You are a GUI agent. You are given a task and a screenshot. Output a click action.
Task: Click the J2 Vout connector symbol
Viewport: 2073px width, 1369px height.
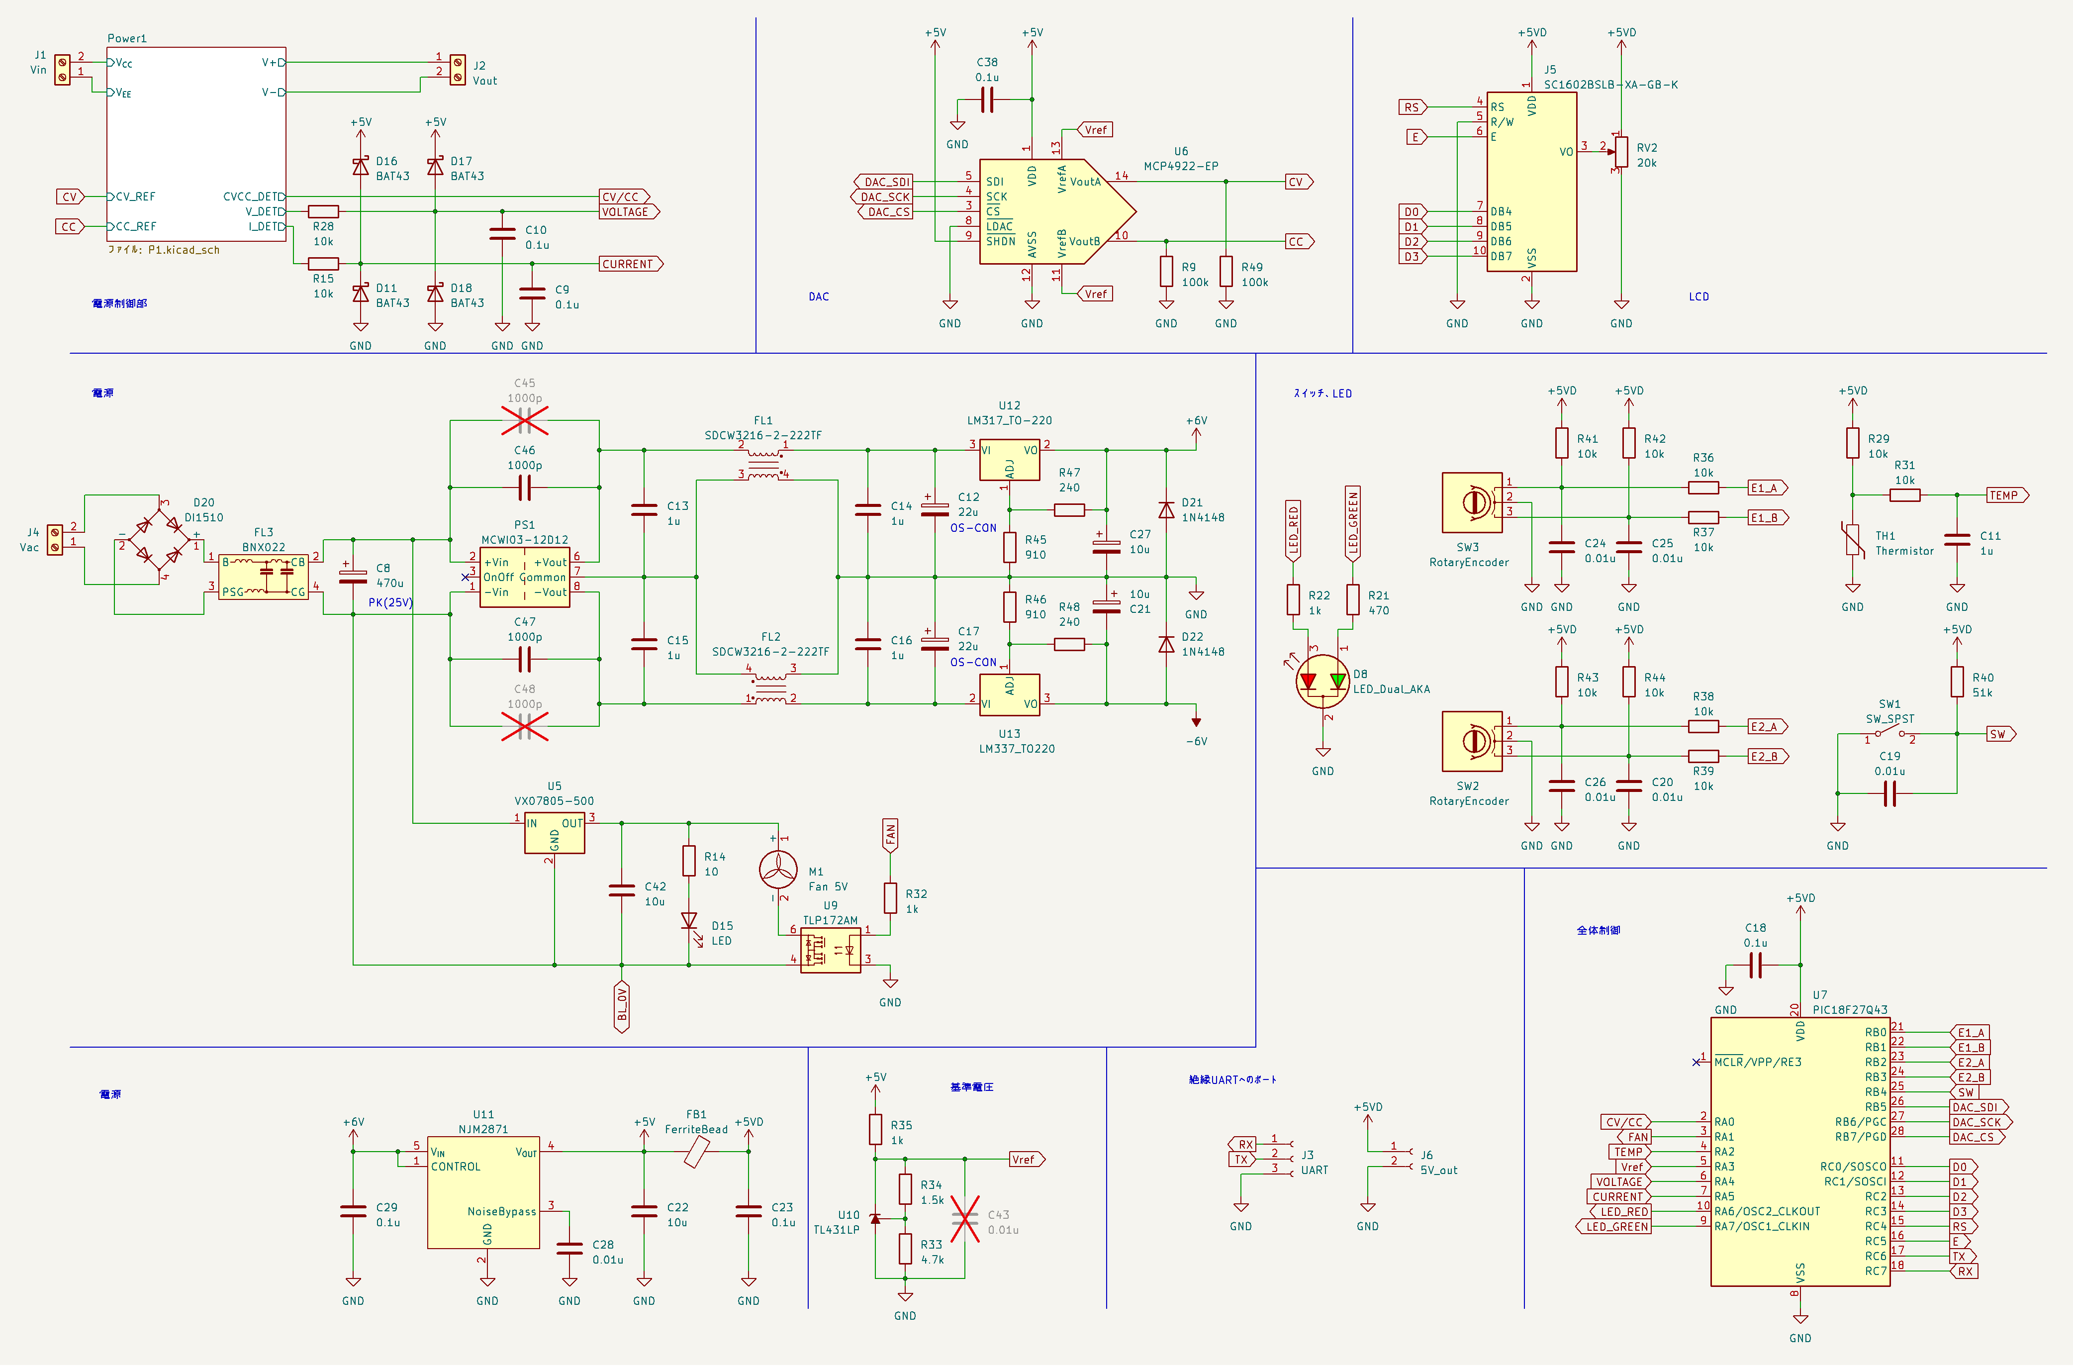point(458,70)
